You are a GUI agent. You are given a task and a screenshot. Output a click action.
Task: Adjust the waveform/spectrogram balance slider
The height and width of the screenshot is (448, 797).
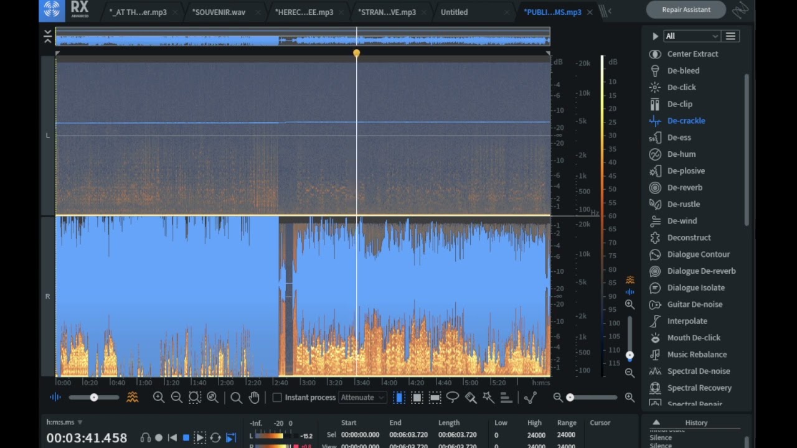pyautogui.click(x=94, y=398)
